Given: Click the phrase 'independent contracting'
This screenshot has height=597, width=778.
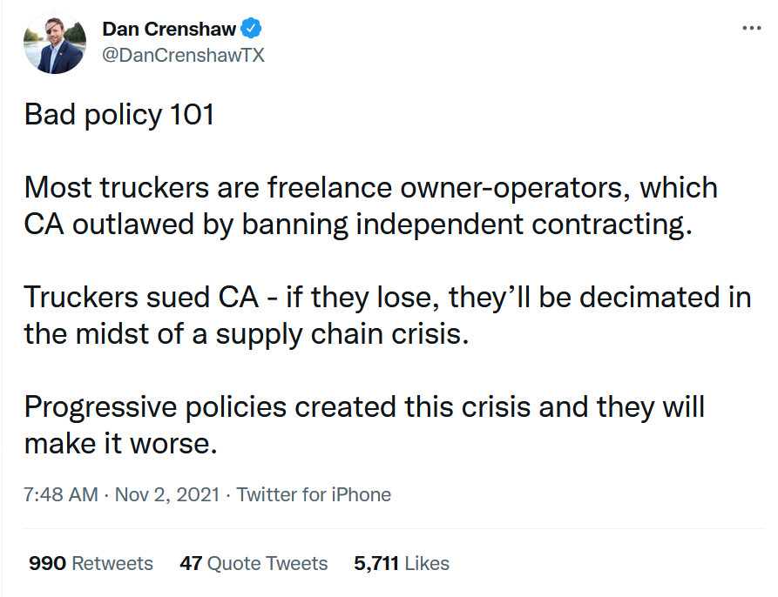Looking at the screenshot, I should (x=545, y=224).
